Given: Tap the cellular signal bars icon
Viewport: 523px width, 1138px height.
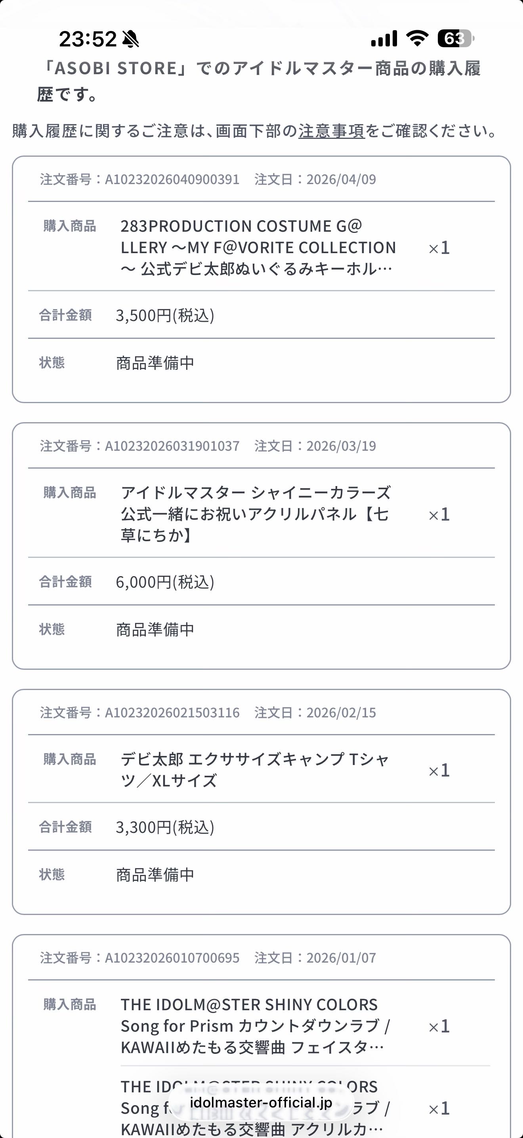Looking at the screenshot, I should tap(384, 39).
